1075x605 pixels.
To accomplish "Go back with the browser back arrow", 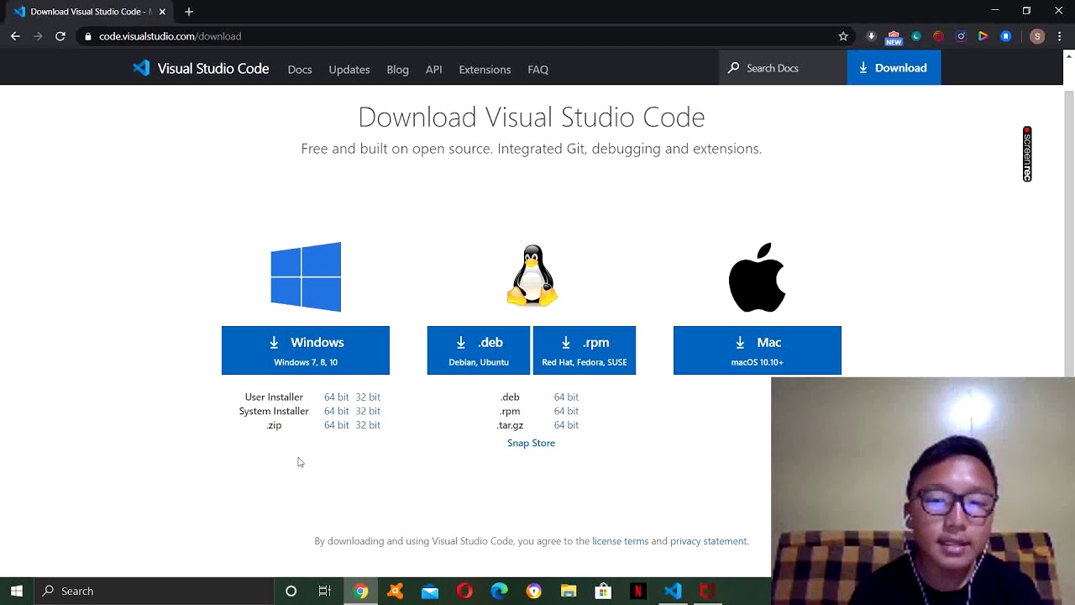I will (15, 36).
